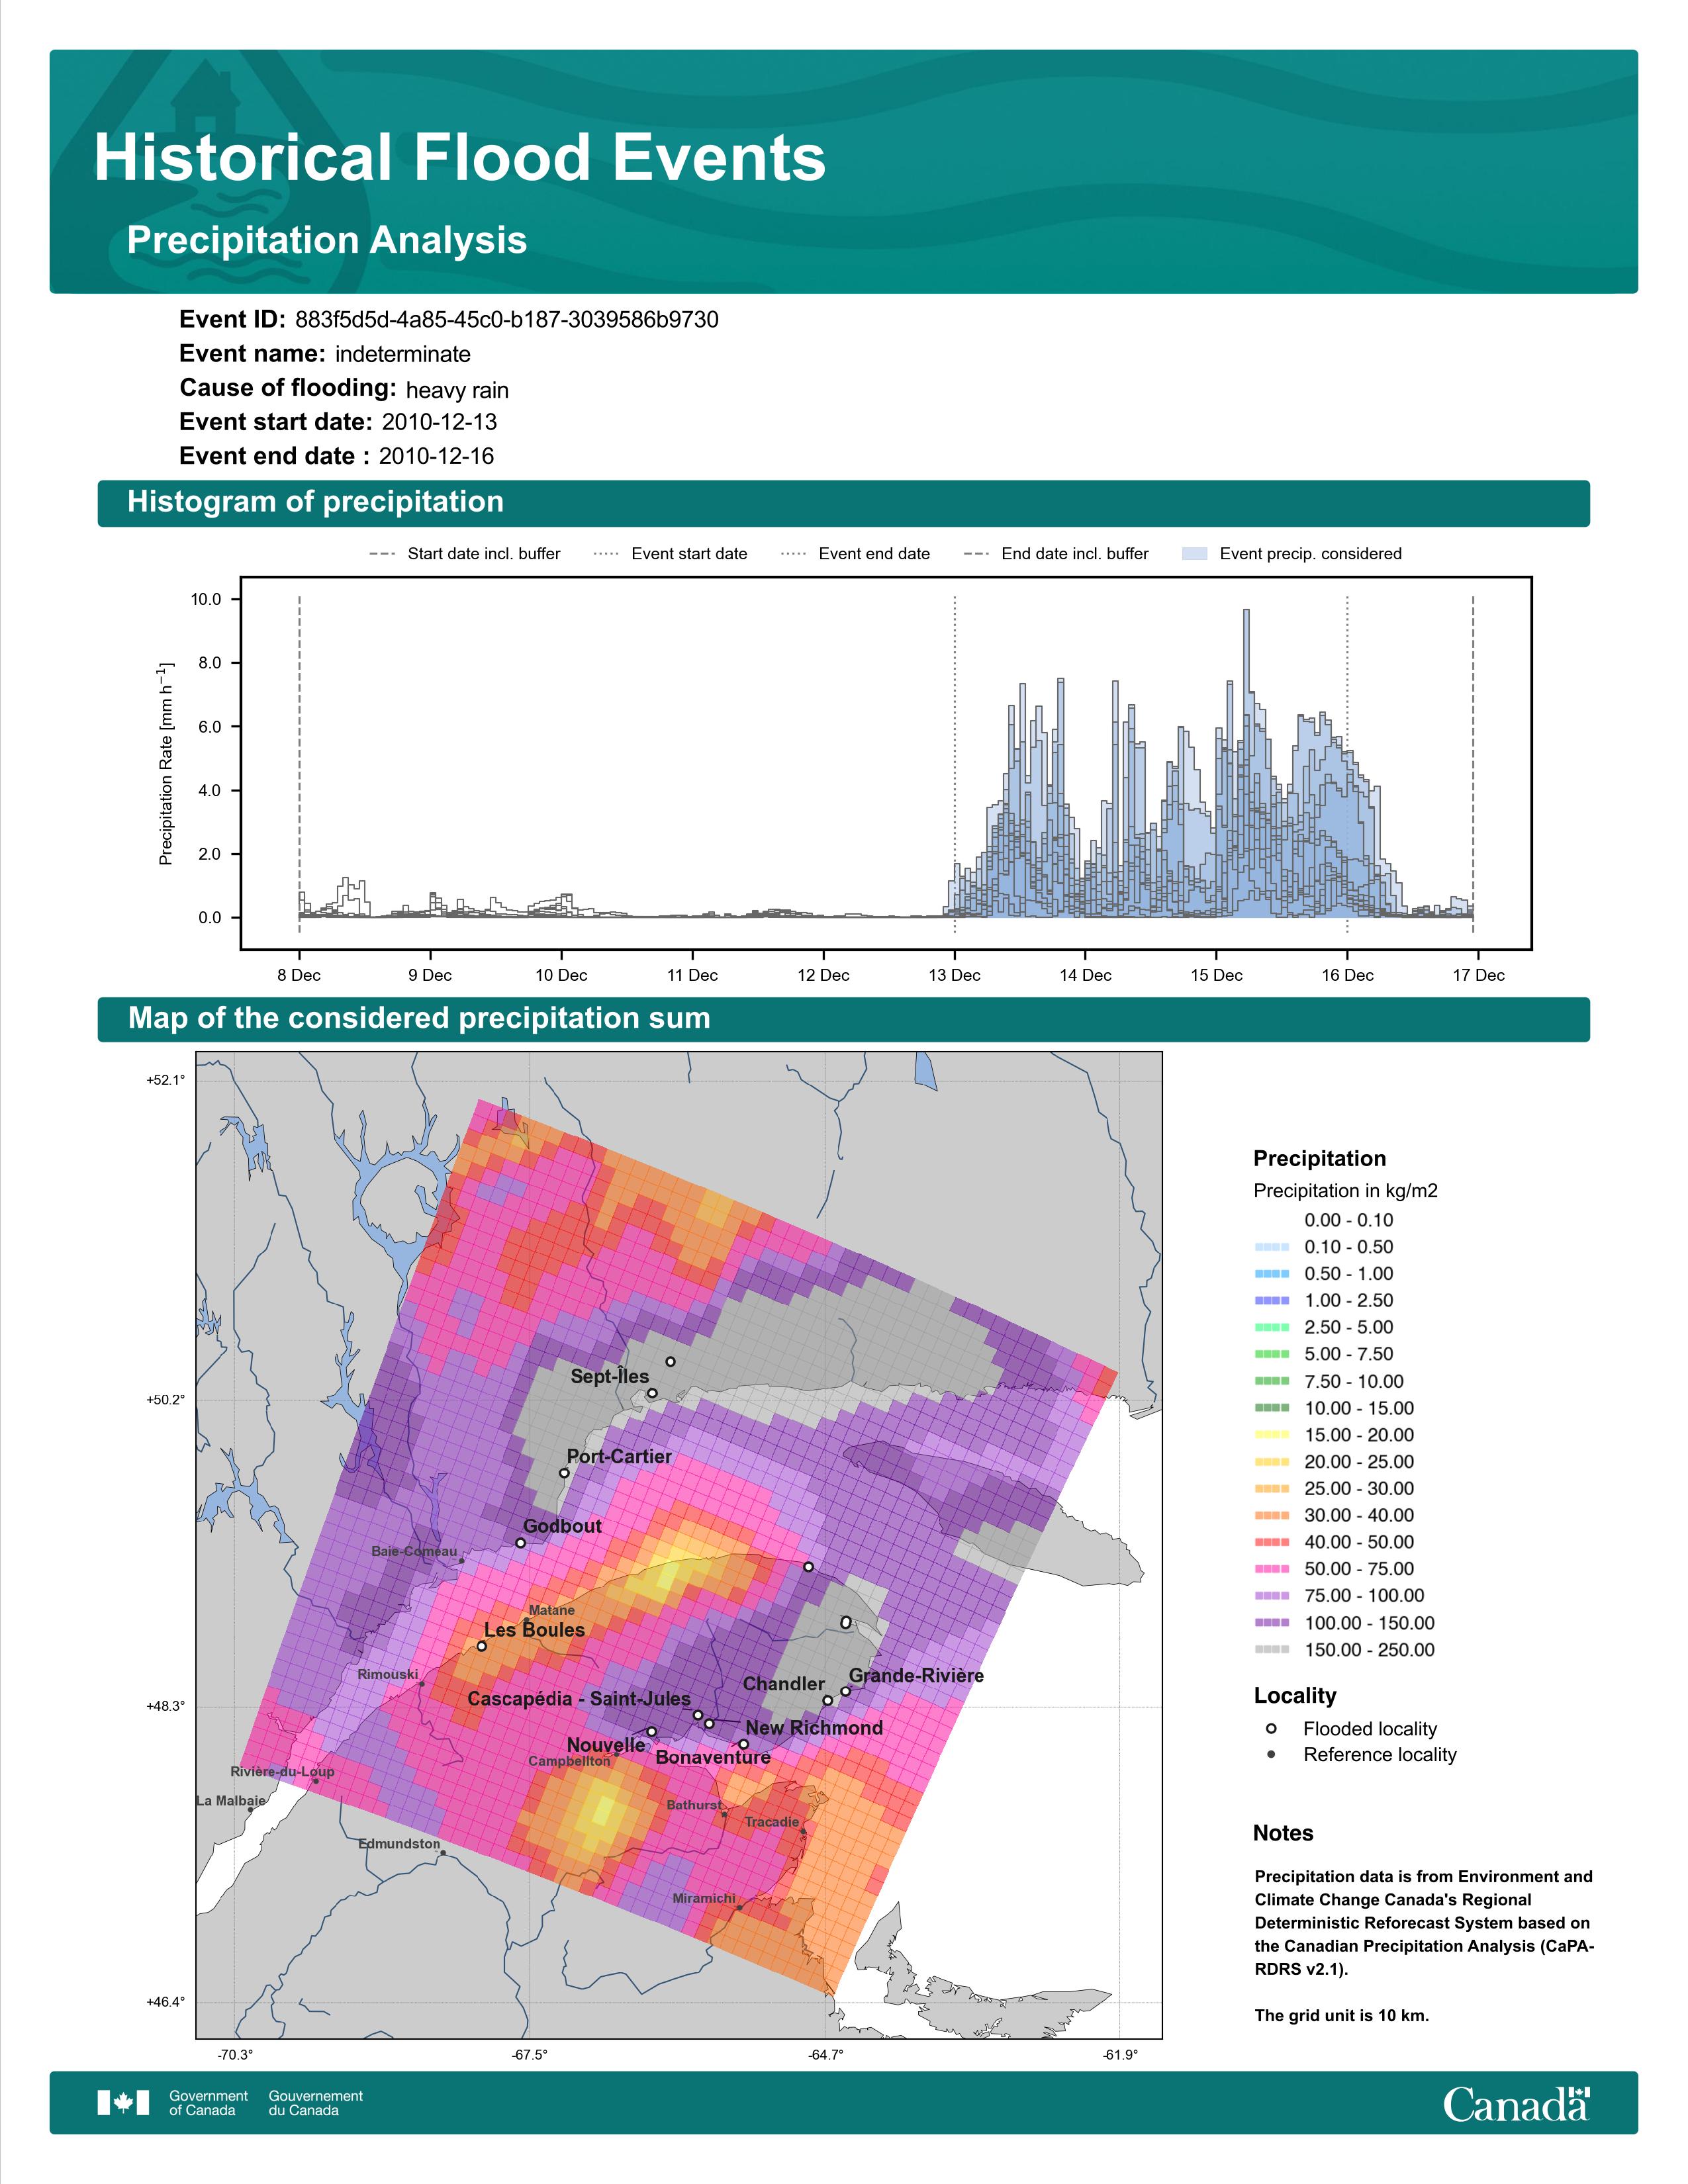
Task: Click the Les Boules map label
Action: point(534,1630)
